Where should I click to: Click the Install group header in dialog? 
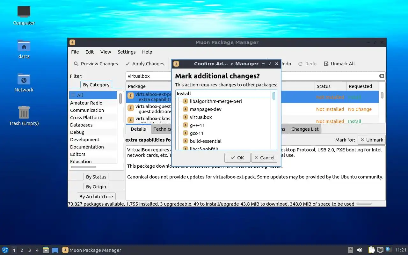(x=223, y=94)
